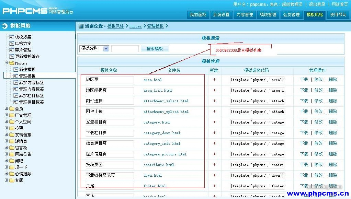Switch to the 内容管理 tab

coord(245,15)
